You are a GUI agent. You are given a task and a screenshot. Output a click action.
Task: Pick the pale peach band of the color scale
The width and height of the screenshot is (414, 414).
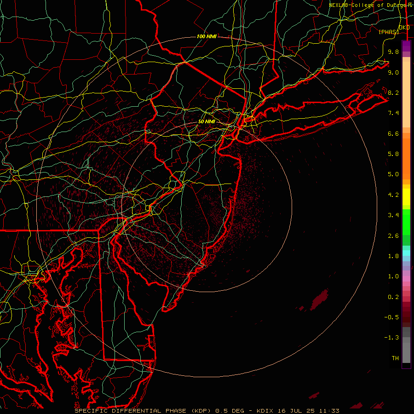tap(406, 94)
